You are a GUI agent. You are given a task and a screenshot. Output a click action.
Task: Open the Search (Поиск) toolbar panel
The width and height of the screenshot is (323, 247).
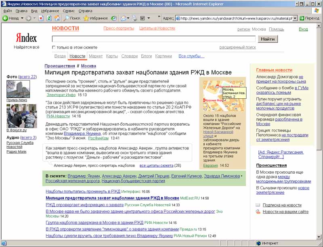pyautogui.click(x=72, y=18)
